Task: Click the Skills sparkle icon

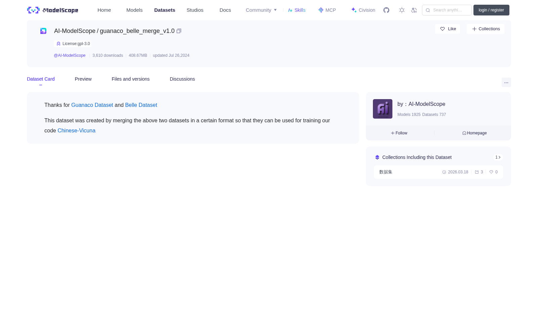Action: (x=290, y=10)
